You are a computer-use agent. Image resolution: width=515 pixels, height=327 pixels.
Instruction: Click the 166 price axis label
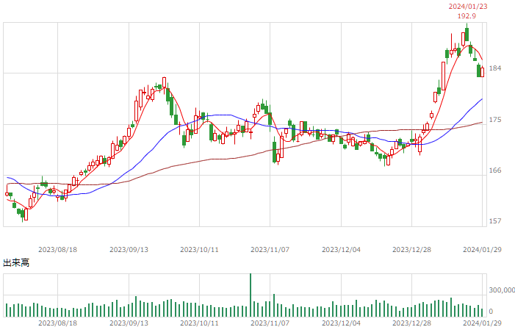495,170
